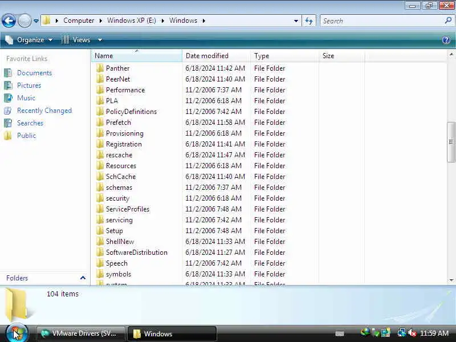Select the SchCache folder icon
The image size is (456, 342).
click(100, 177)
